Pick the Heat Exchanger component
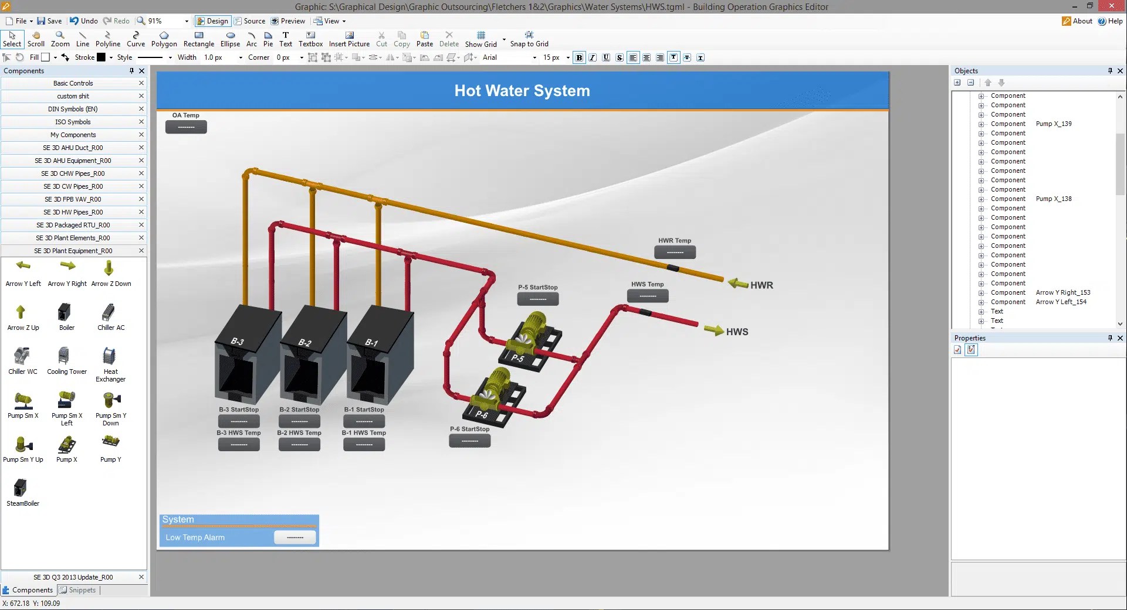This screenshot has width=1127, height=610. [110, 357]
